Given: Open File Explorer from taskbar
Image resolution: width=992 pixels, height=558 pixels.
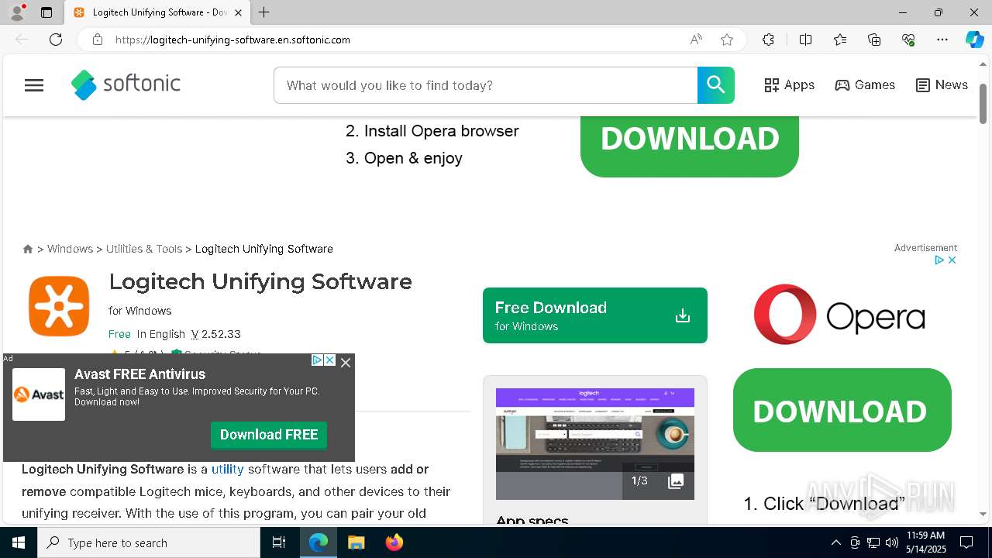Looking at the screenshot, I should click(356, 542).
